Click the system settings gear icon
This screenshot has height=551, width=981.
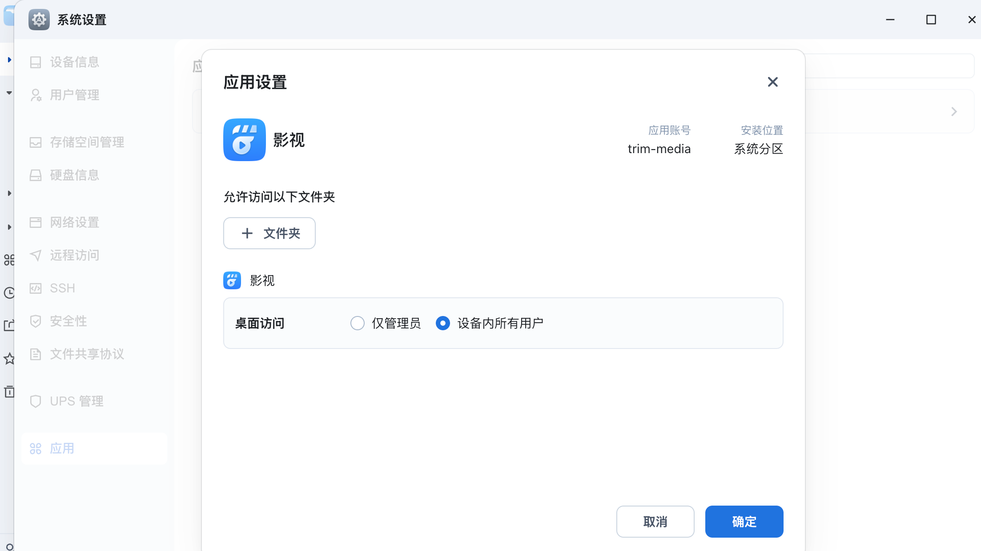(x=39, y=20)
